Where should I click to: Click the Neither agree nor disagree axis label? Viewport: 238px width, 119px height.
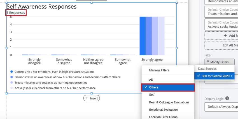click(x=93, y=61)
